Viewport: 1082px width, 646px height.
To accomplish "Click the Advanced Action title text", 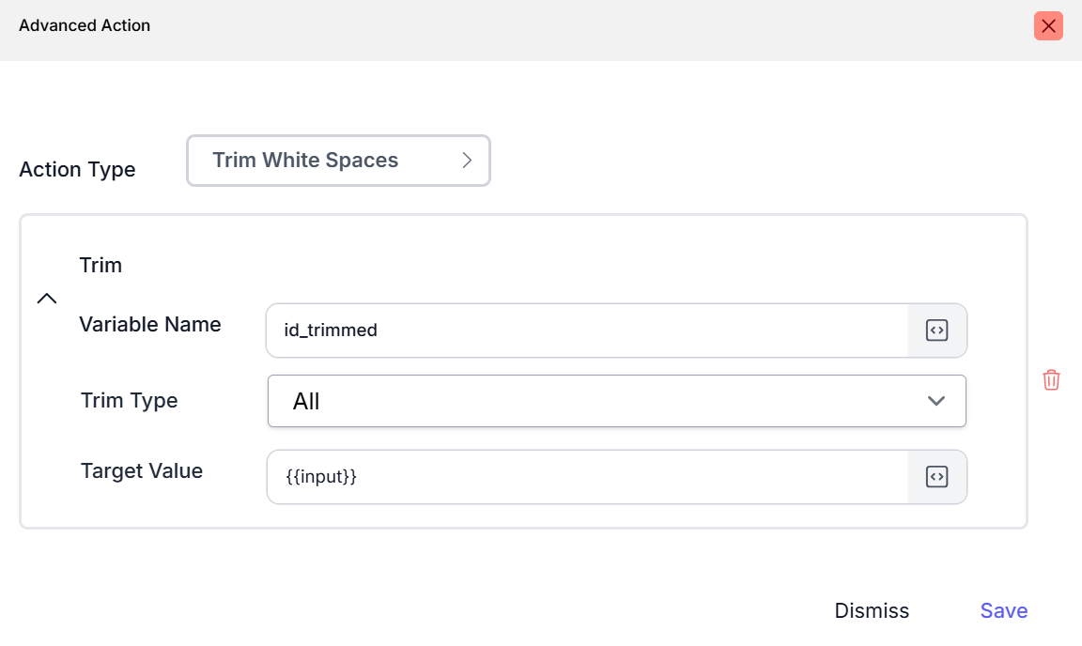I will (x=85, y=25).
